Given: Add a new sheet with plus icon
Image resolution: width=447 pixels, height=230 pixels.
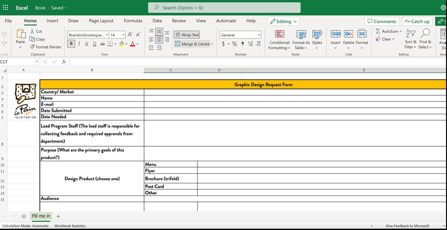Looking at the screenshot, I should tap(58, 216).
